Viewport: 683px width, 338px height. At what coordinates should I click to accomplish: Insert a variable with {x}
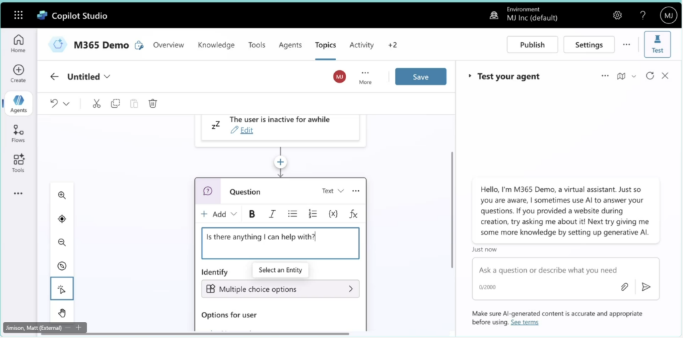[x=333, y=214]
